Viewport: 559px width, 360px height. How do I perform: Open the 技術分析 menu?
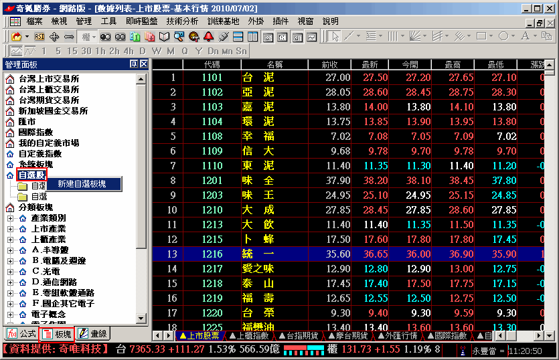[182, 21]
